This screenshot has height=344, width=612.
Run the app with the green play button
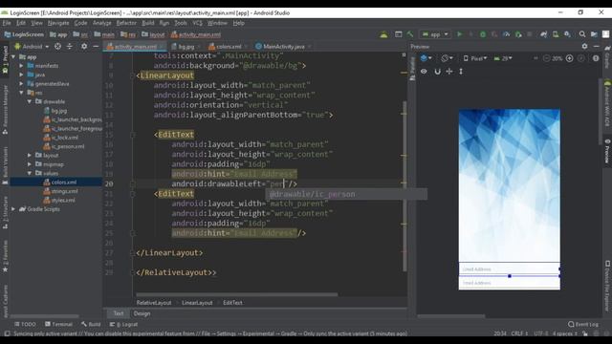[459, 34]
